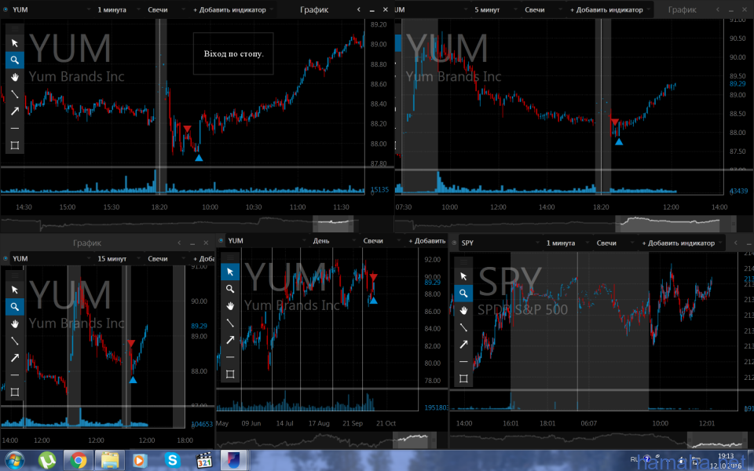
Task: Select the zoom tool in 1-minute YUM chart
Action: point(14,60)
